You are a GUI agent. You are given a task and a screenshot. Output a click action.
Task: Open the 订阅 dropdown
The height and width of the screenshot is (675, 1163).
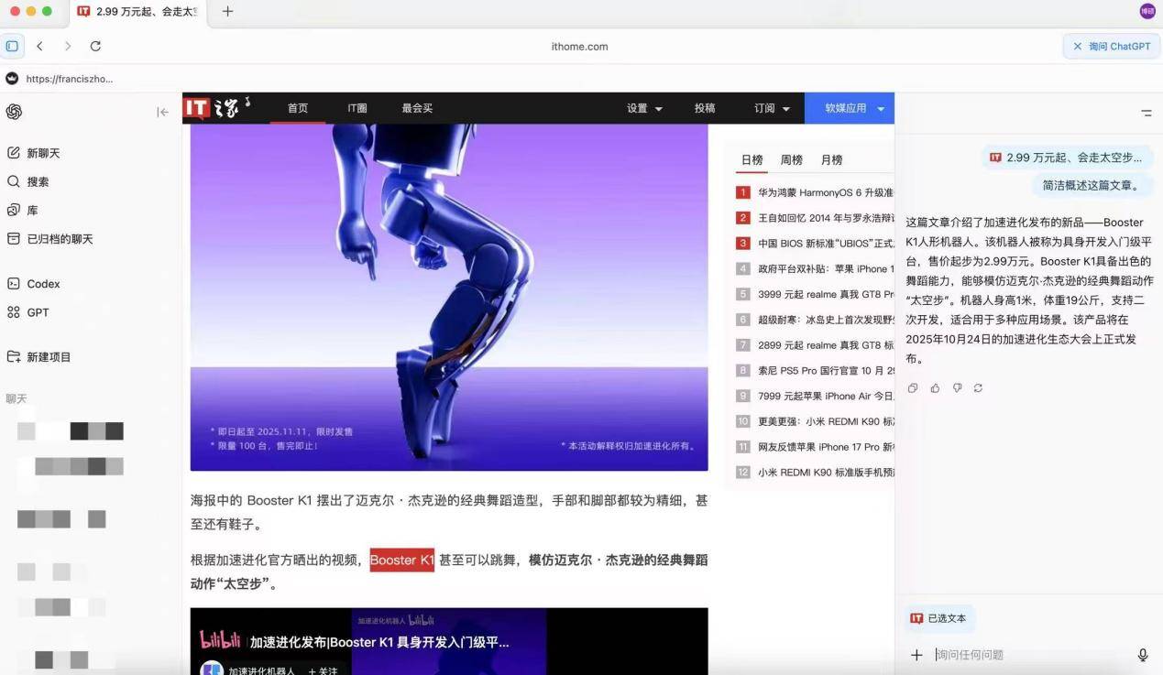click(x=772, y=108)
